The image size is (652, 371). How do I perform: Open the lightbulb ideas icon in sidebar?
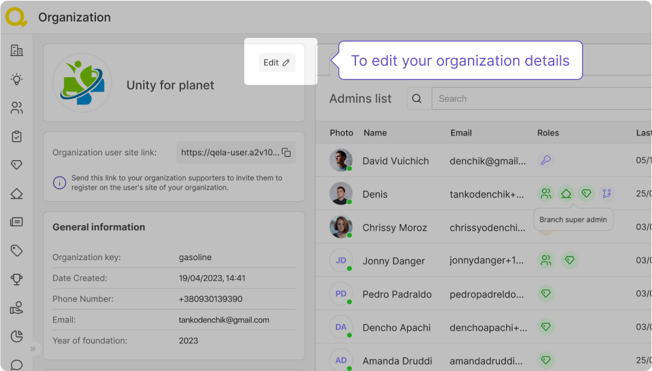[17, 79]
